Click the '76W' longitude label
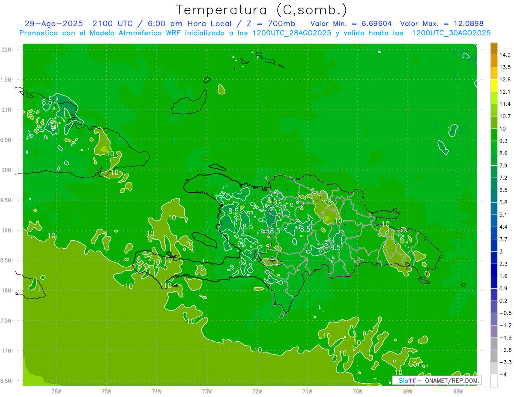 (56, 391)
